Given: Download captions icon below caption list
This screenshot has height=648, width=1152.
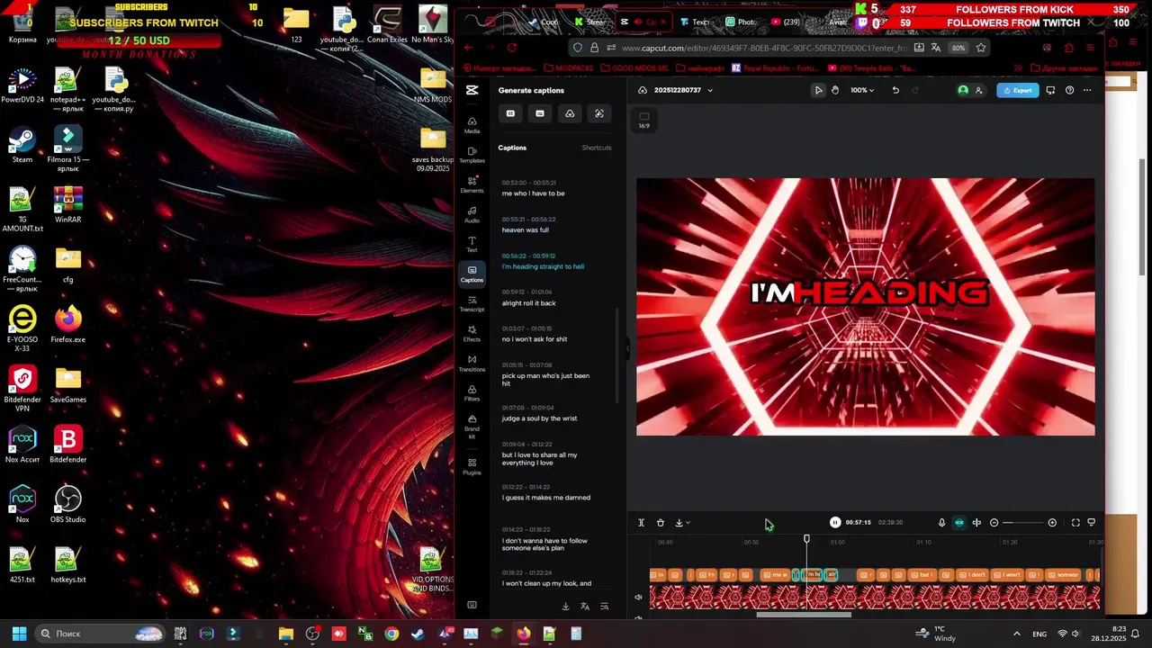Looking at the screenshot, I should click(565, 607).
